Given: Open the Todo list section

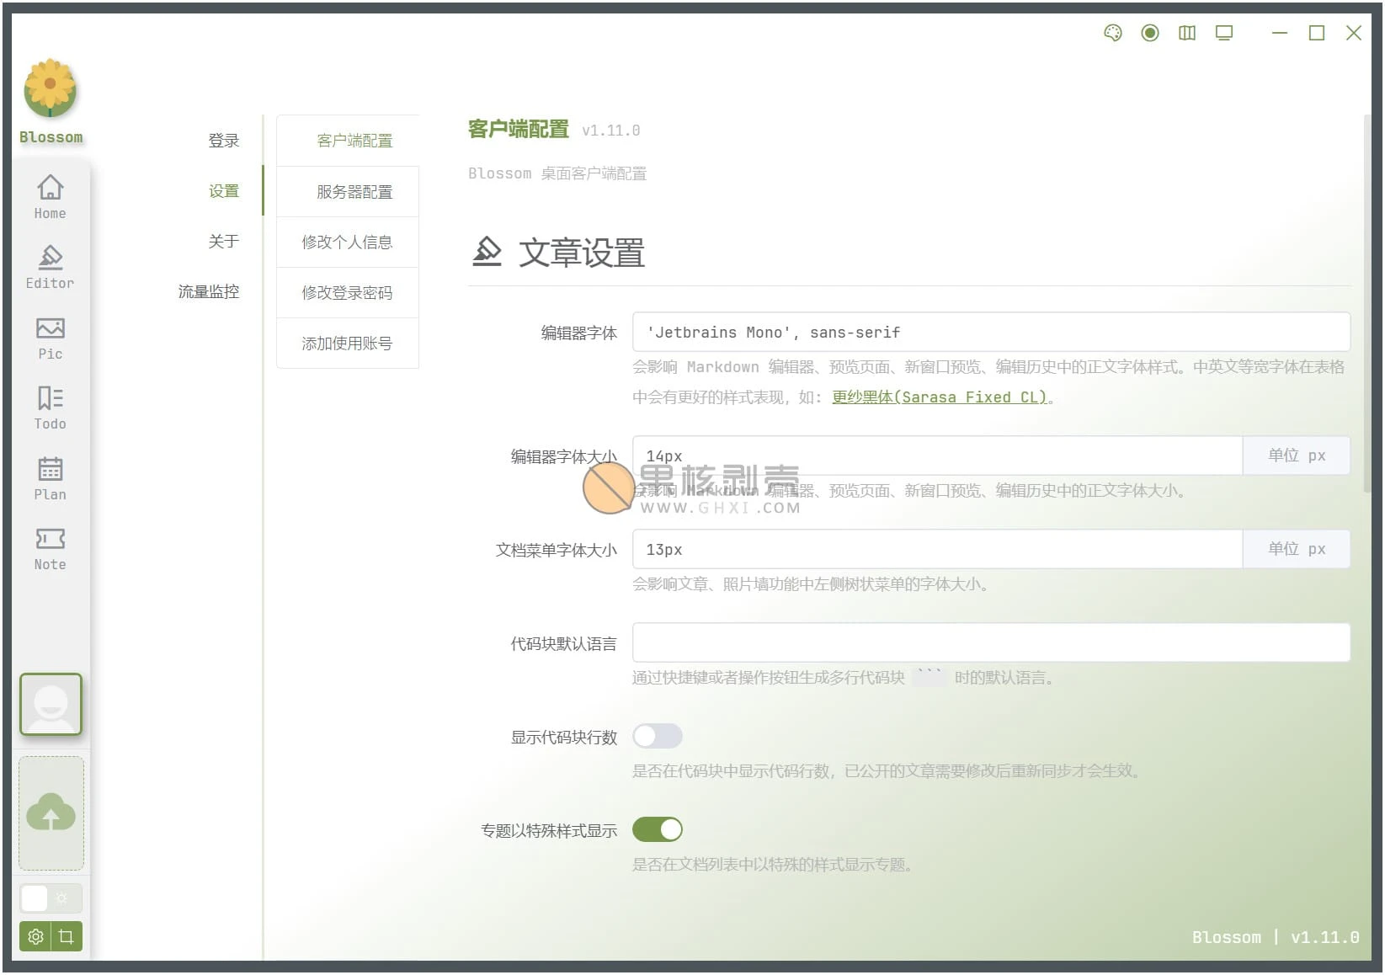Looking at the screenshot, I should [x=50, y=408].
